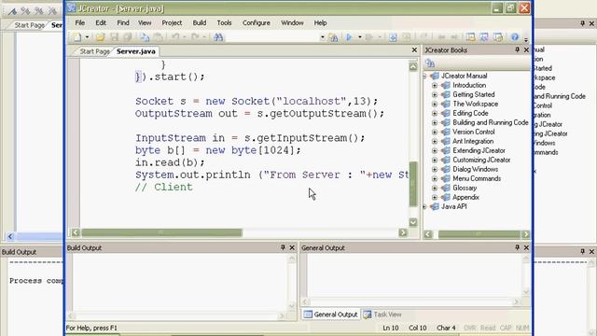This screenshot has height=336, width=597.
Task: Click editor scroll-right arrow button
Action: coord(403,232)
